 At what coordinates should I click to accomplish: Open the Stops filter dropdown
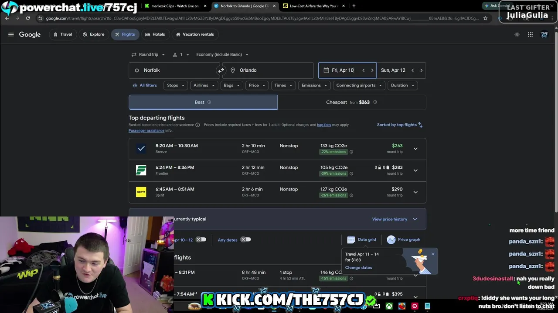point(176,85)
